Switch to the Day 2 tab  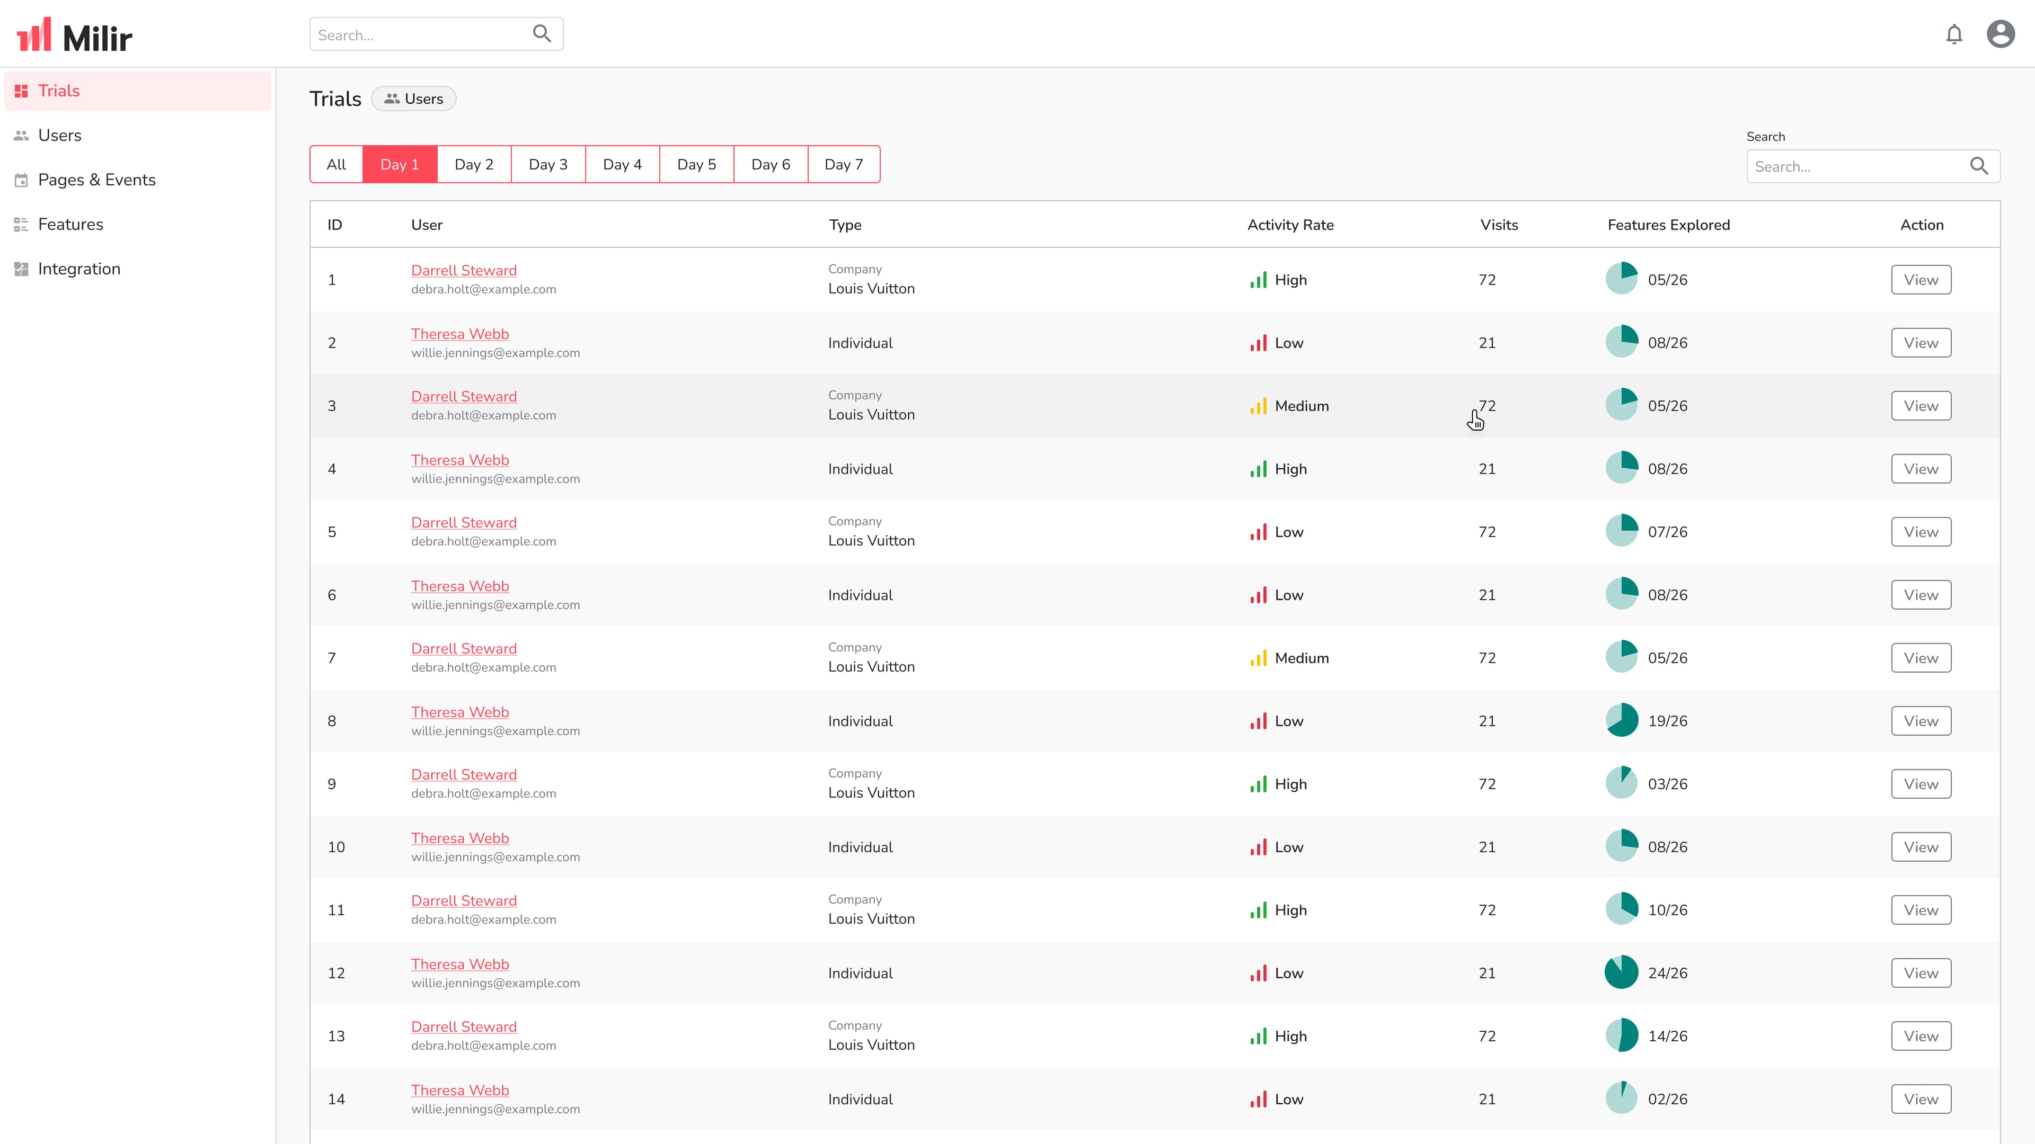pyautogui.click(x=474, y=164)
